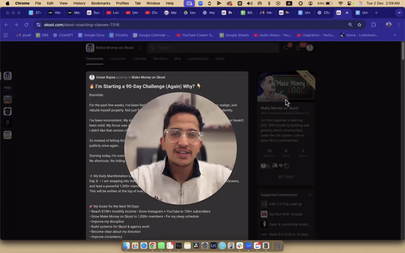This screenshot has width=405, height=253.
Task: Bookmark this page with the star icon
Action: tap(359, 25)
